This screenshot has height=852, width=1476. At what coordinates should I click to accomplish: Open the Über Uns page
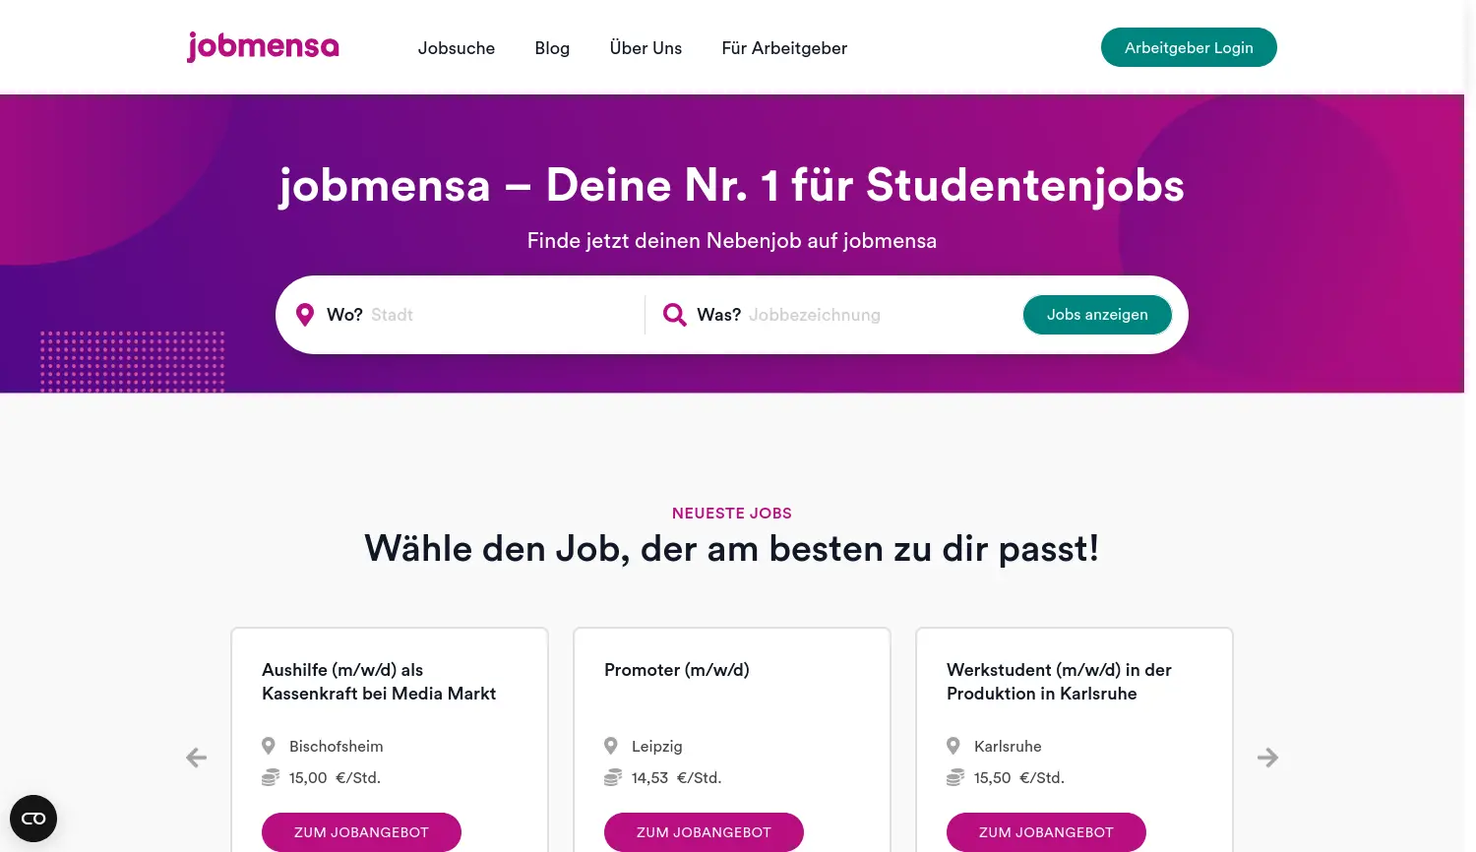(646, 47)
